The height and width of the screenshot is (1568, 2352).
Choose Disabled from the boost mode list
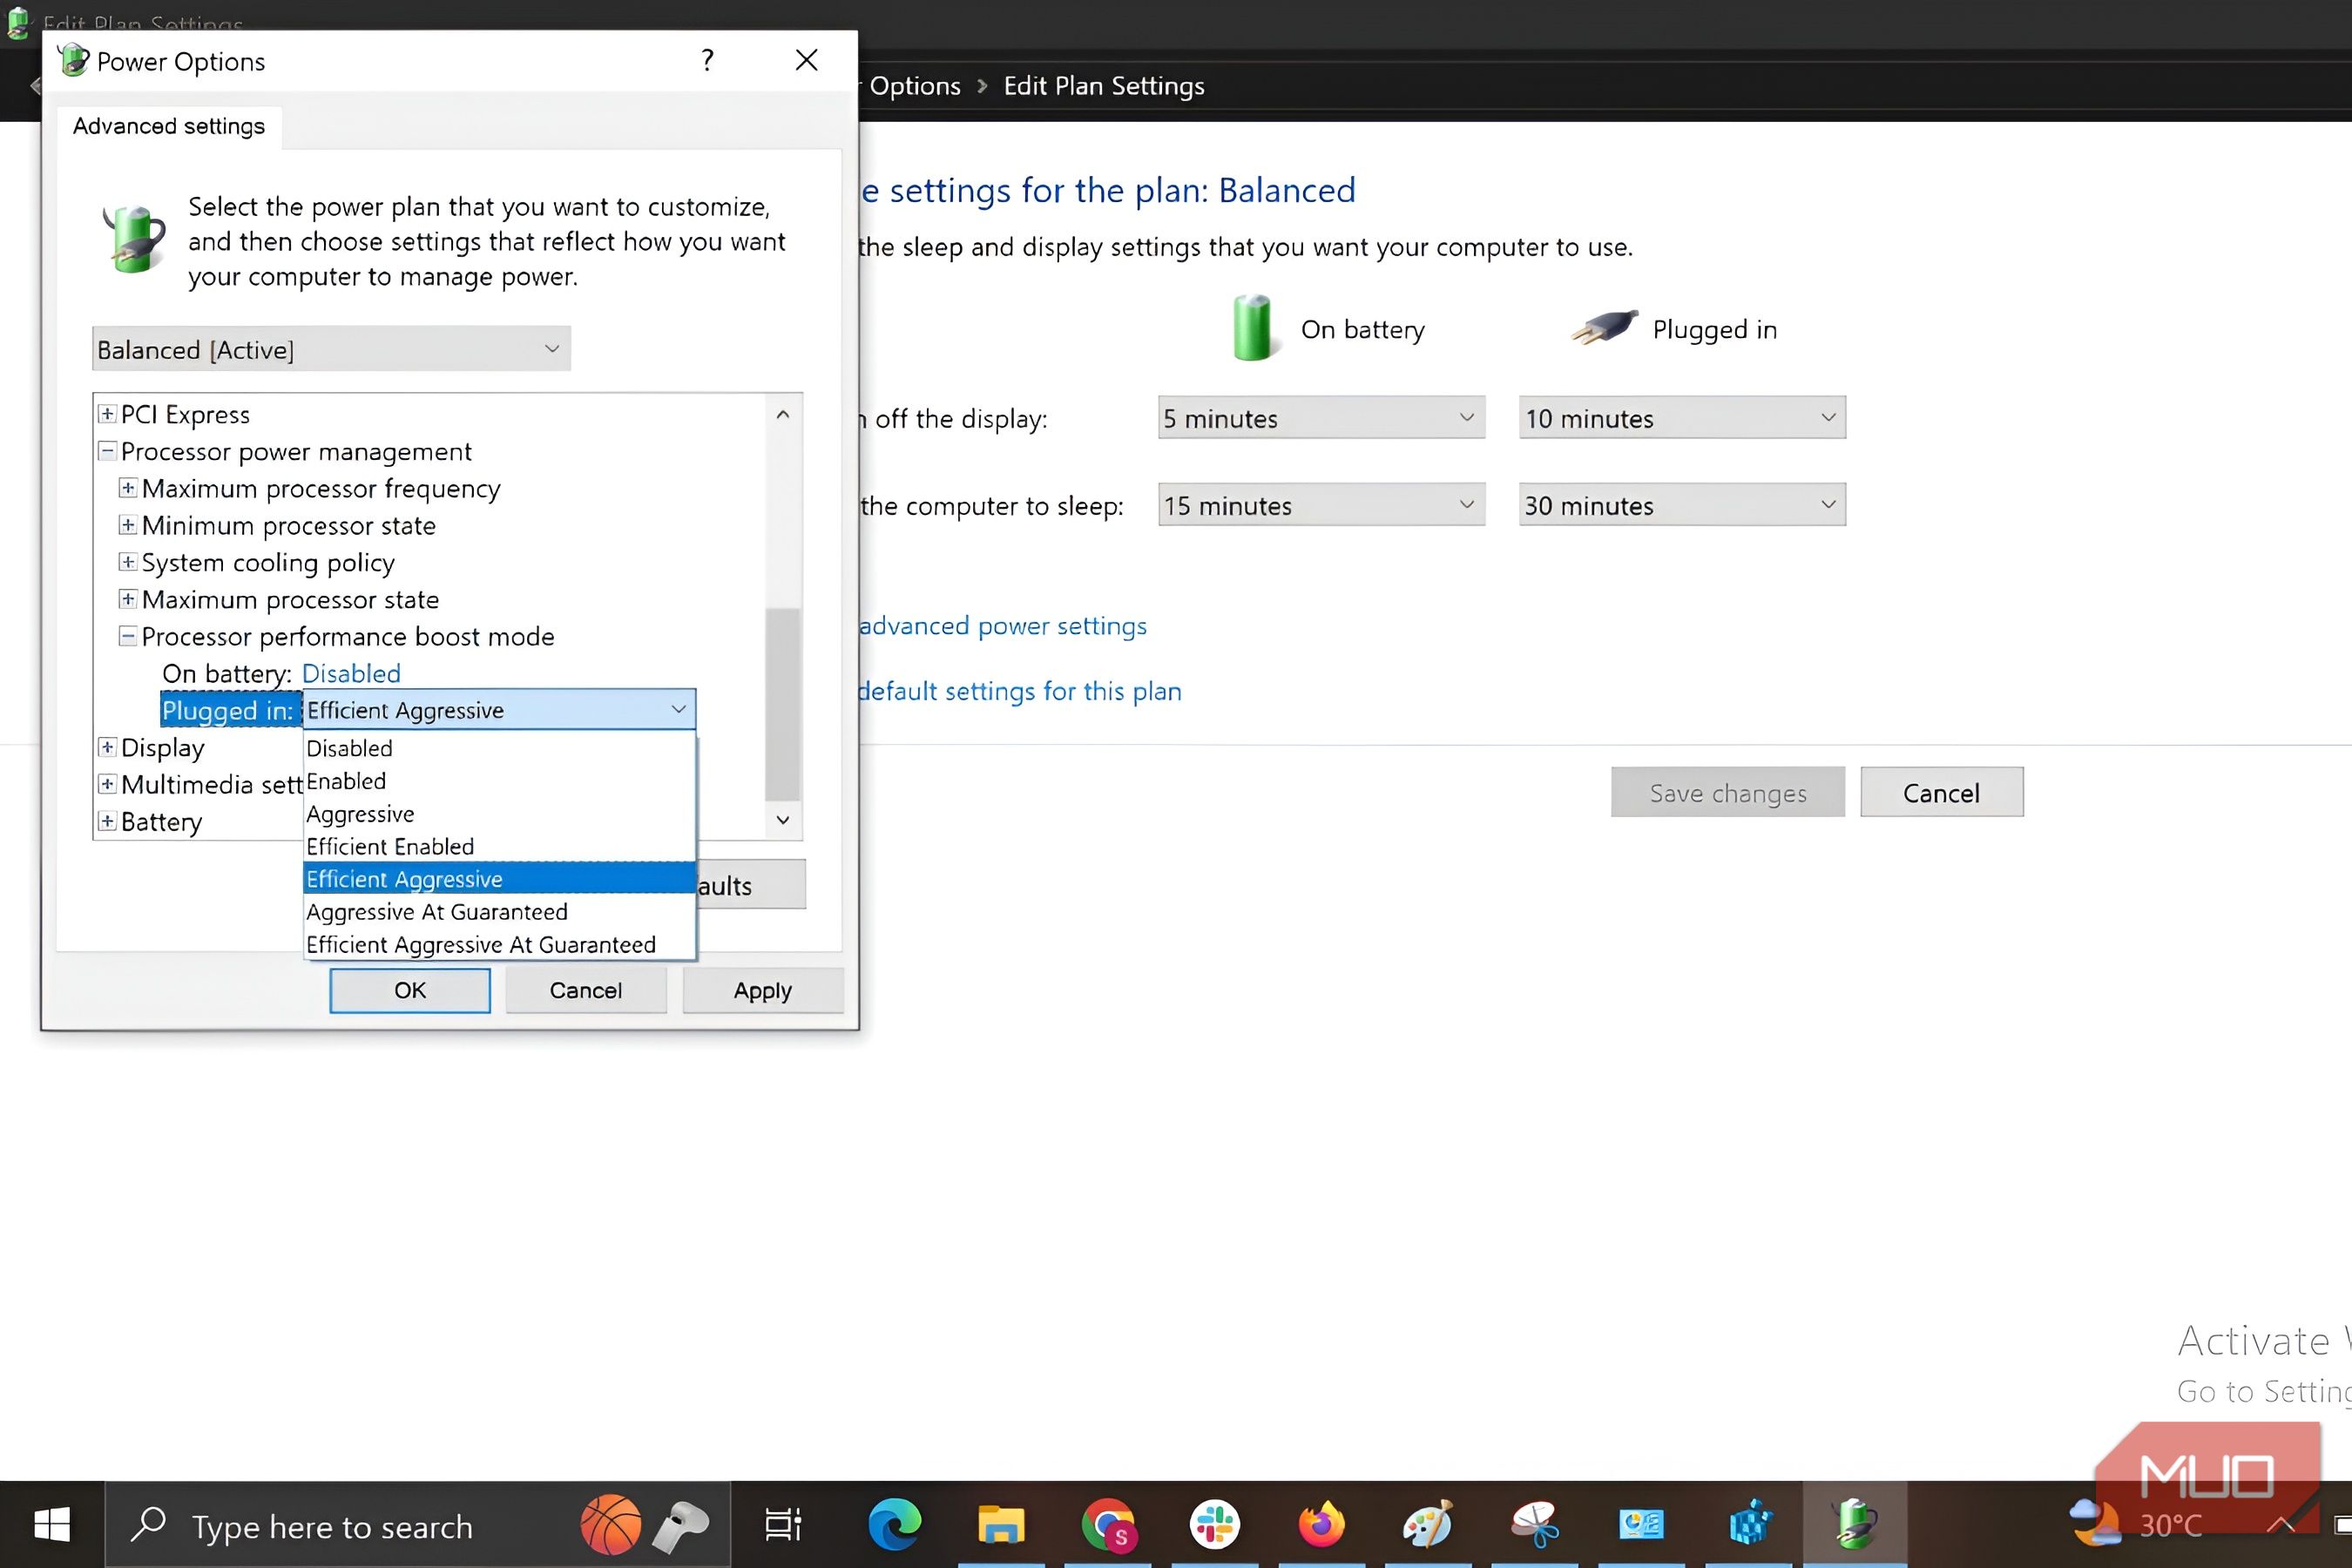click(x=499, y=748)
